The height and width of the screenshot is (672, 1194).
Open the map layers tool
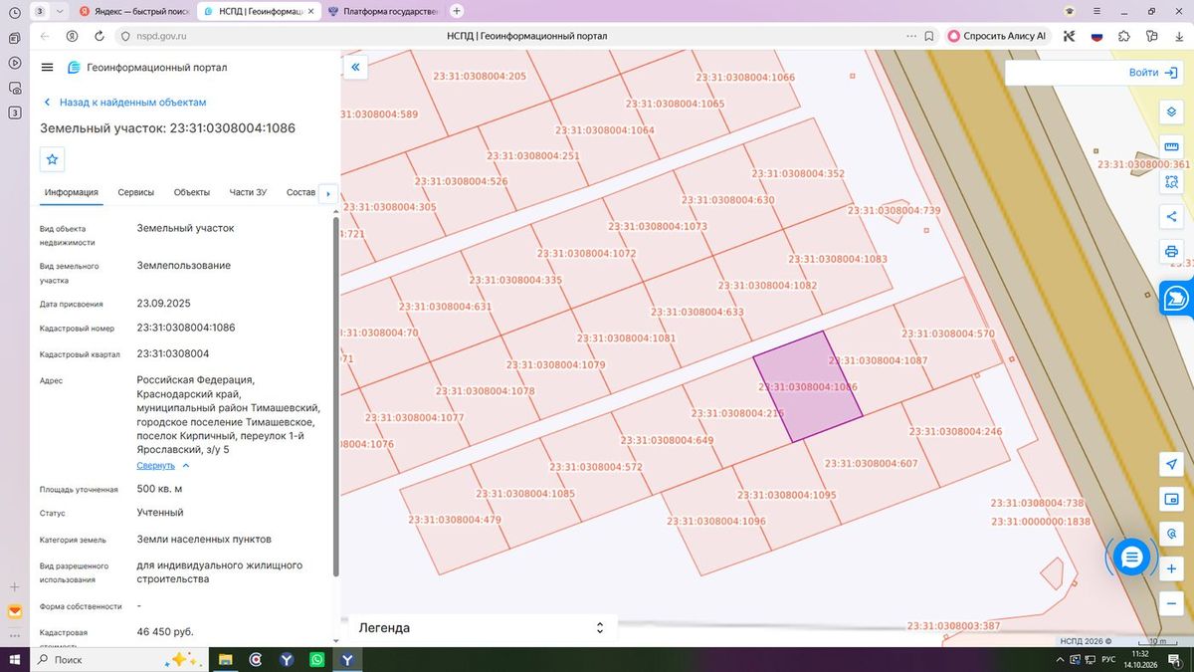pos(1172,112)
